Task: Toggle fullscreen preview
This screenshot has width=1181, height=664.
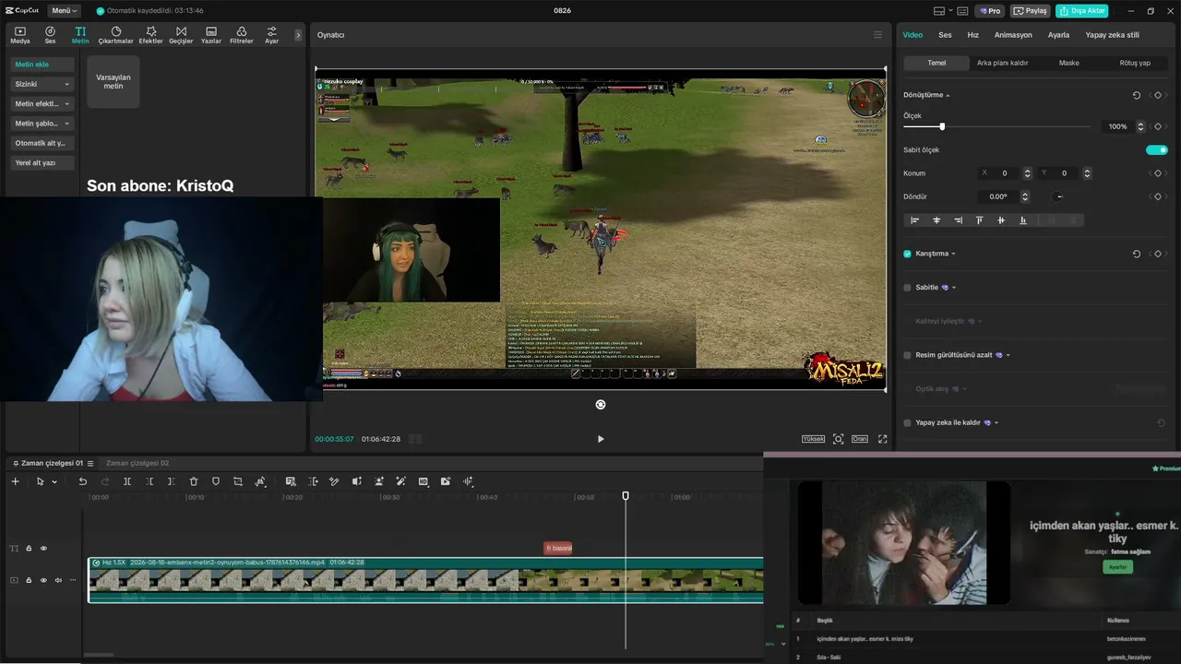Action: (x=883, y=439)
